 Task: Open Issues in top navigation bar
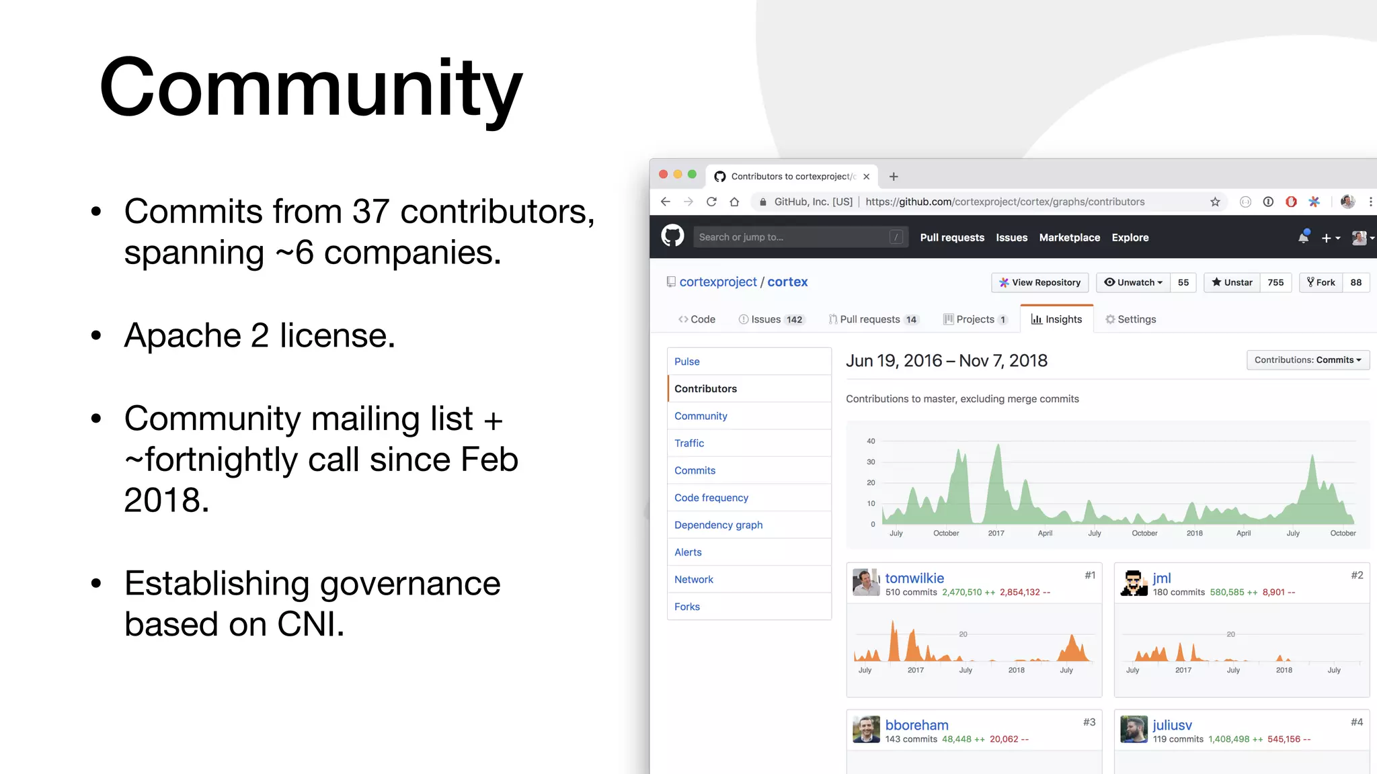pos(1011,238)
